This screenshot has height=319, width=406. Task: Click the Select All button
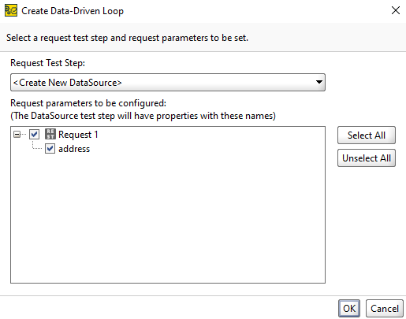tap(367, 135)
